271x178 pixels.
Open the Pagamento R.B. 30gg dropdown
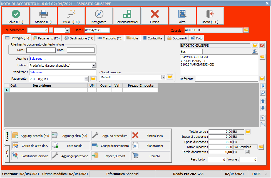click(86, 79)
